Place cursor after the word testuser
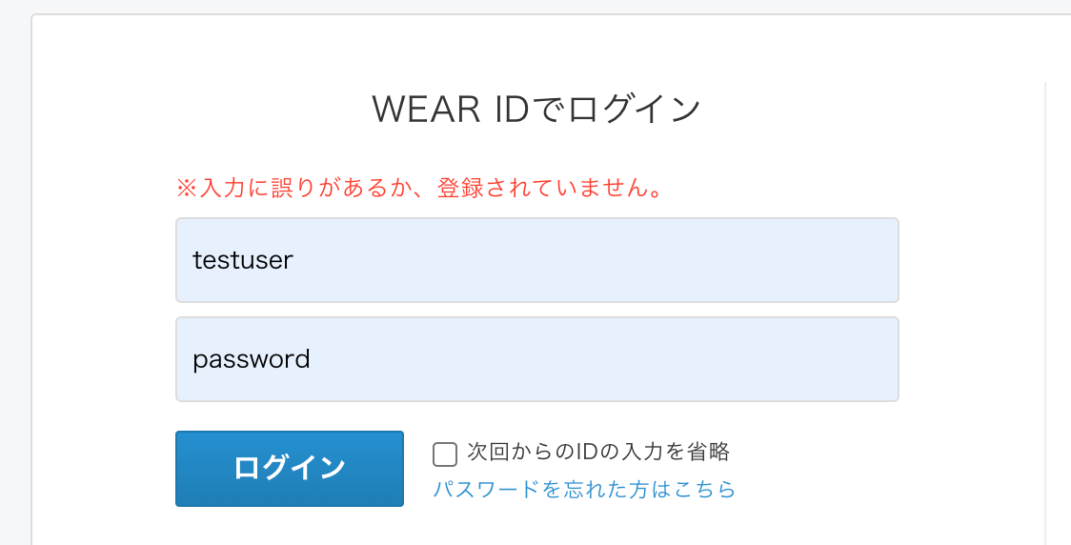 tap(295, 260)
